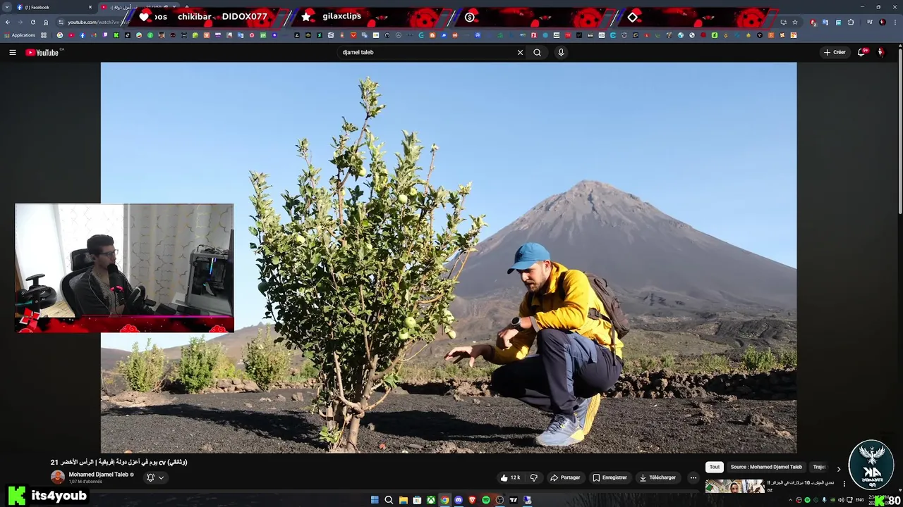Open the Applications bookmarks shortcut

(x=20, y=35)
